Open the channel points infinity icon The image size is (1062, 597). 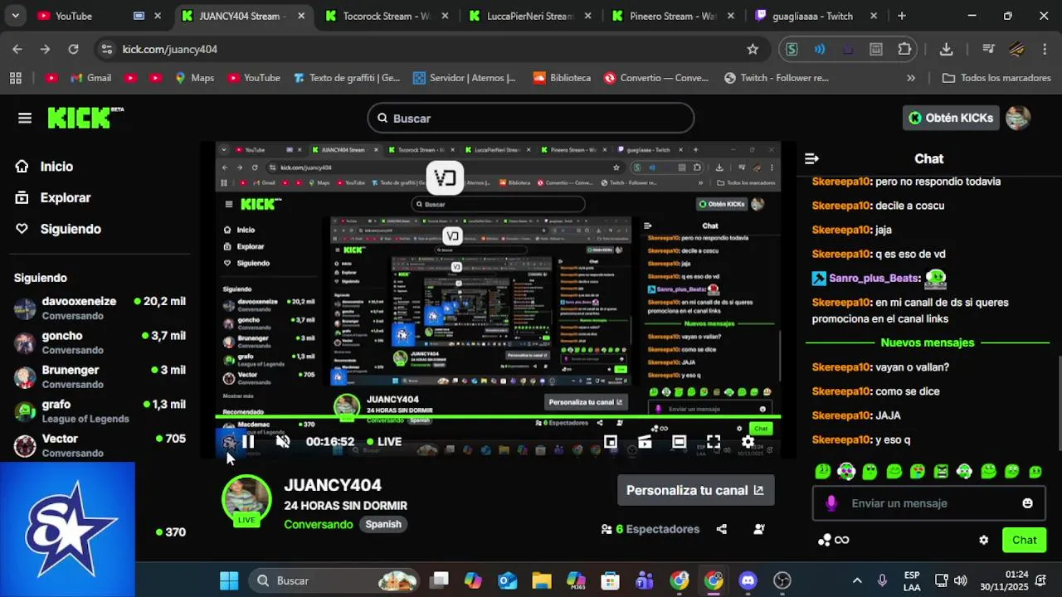pyautogui.click(x=833, y=540)
